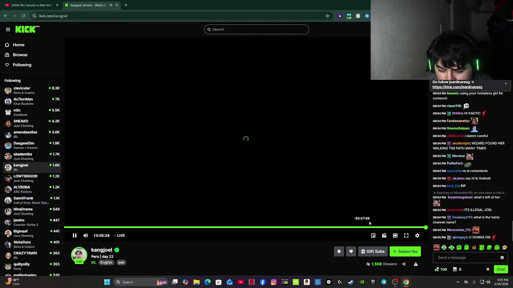Open a new browser tab
Viewport: 513px width, 288px height.
click(125, 5)
